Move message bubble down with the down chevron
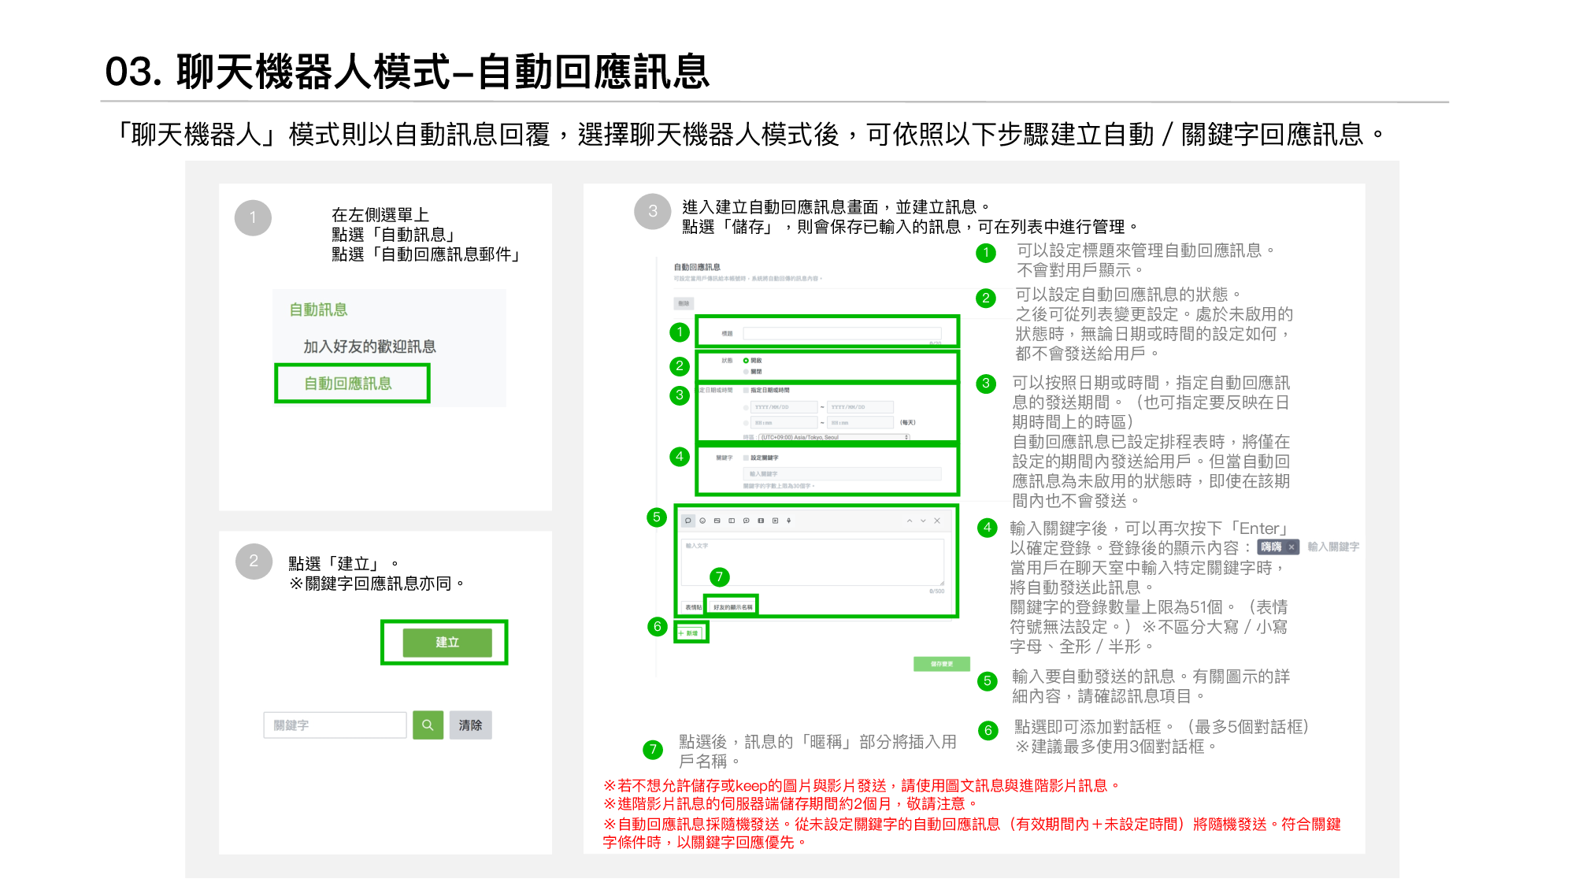The image size is (1575, 886). coord(924,521)
